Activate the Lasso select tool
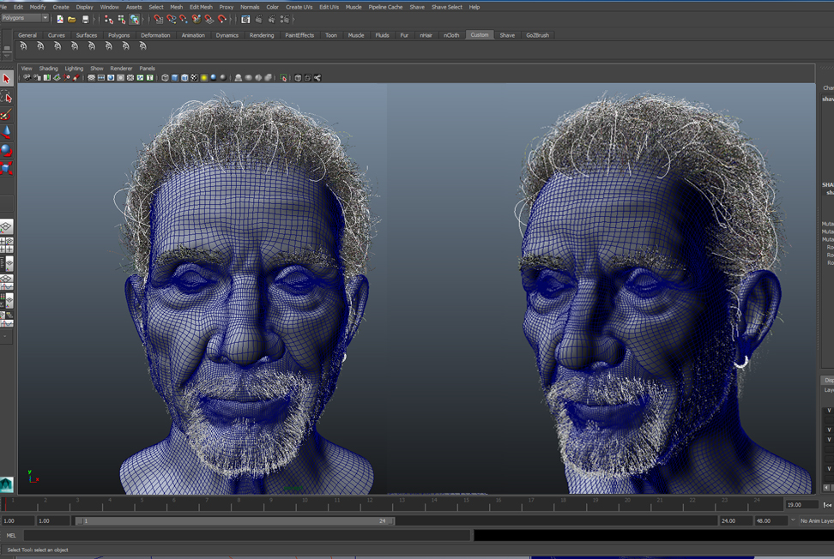Viewport: 834px width, 559px height. [x=6, y=97]
